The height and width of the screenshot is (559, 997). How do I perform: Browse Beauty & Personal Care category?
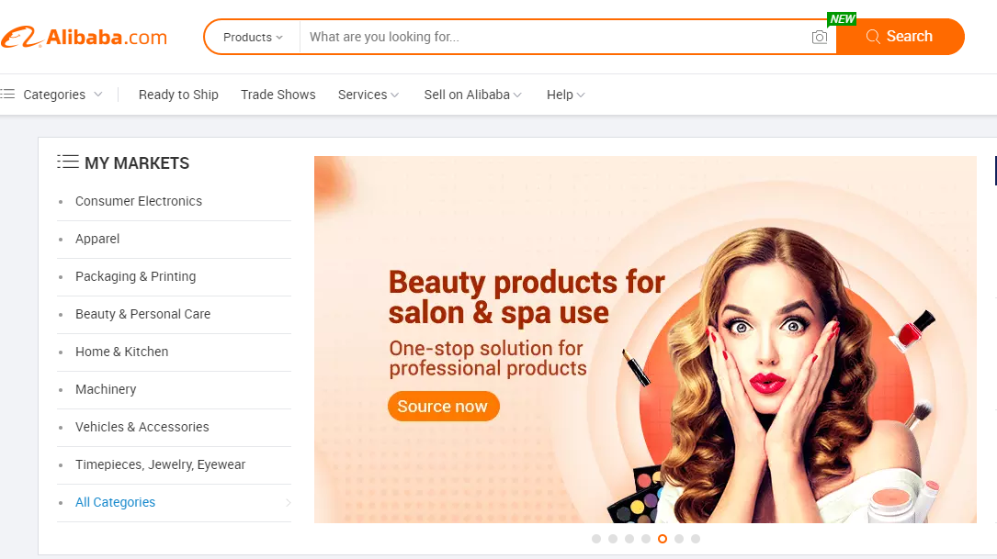(142, 314)
